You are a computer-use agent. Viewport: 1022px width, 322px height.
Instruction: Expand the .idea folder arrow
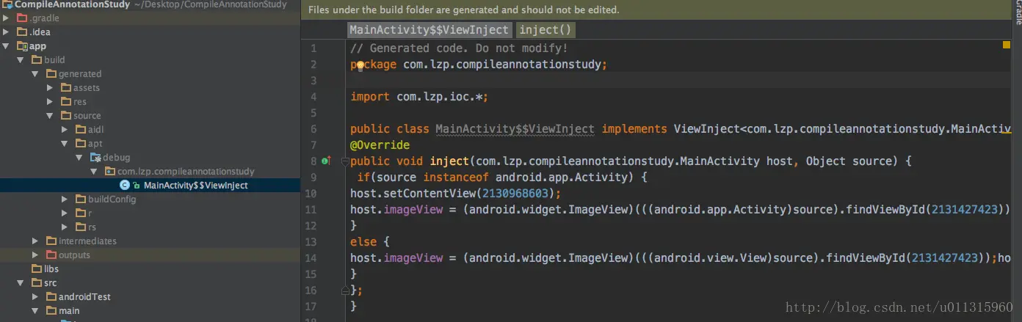tap(6, 32)
